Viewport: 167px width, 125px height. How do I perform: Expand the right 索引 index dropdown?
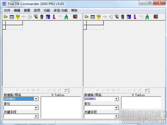click(116, 108)
